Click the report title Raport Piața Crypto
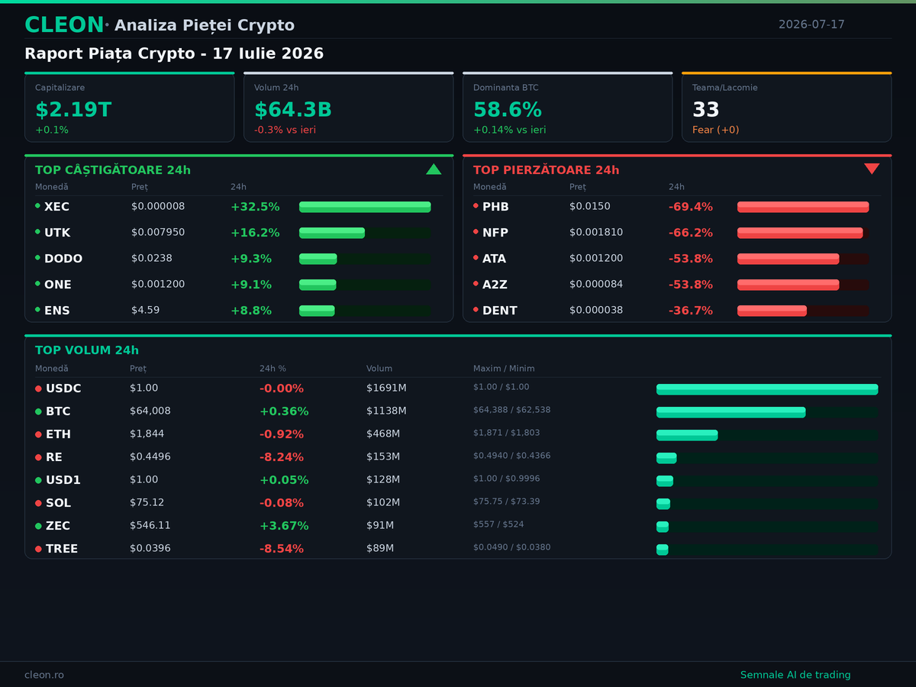Image resolution: width=916 pixels, height=687 pixels. coord(174,54)
